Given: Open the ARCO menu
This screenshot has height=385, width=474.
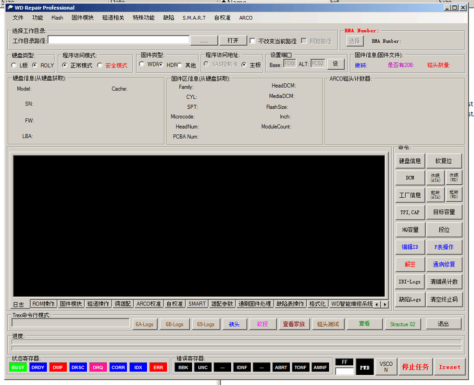Looking at the screenshot, I should pos(246,18).
